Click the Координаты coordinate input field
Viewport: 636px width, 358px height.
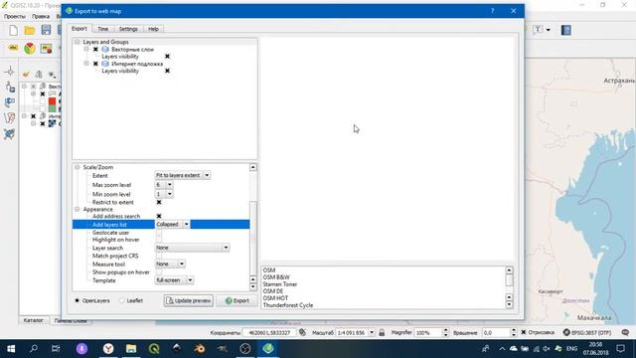(x=269, y=332)
